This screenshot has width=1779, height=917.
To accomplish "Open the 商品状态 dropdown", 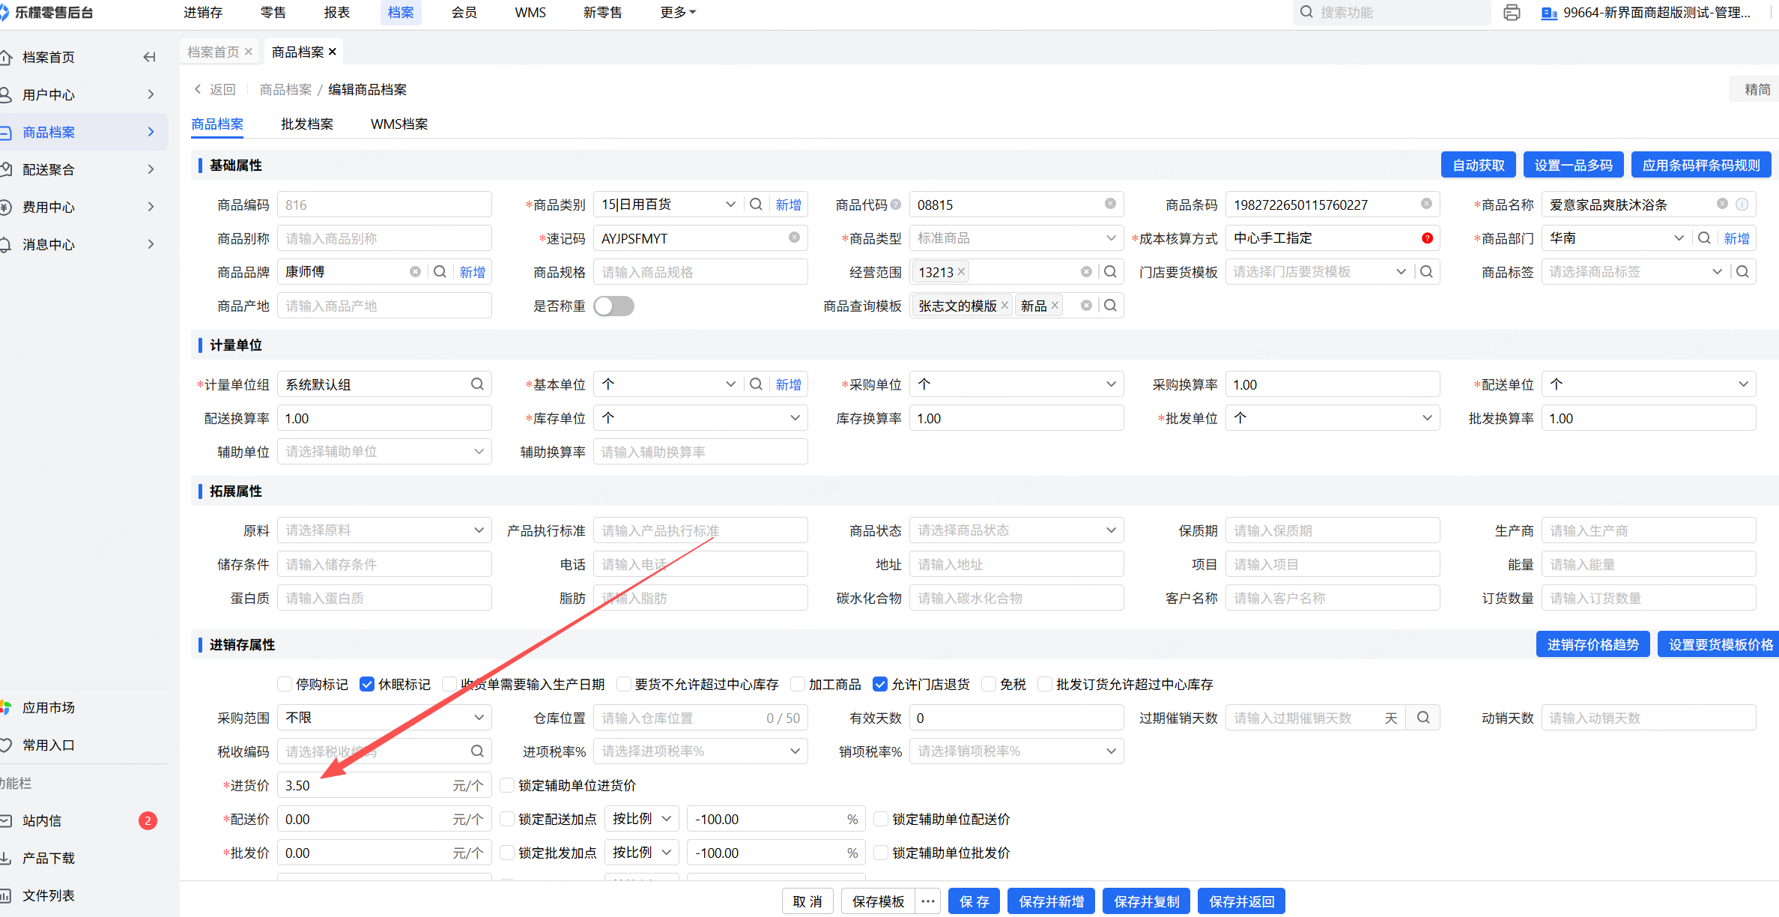I will click(1016, 530).
